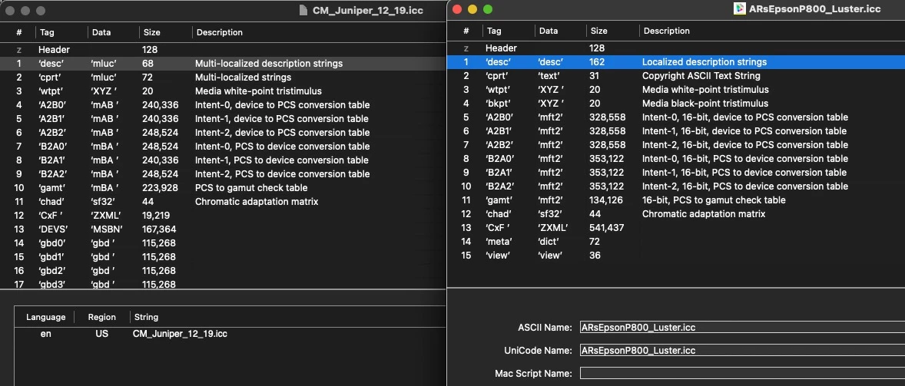Select 'bkpt' Media black-point row
905x386 pixels.
[x=676, y=103]
